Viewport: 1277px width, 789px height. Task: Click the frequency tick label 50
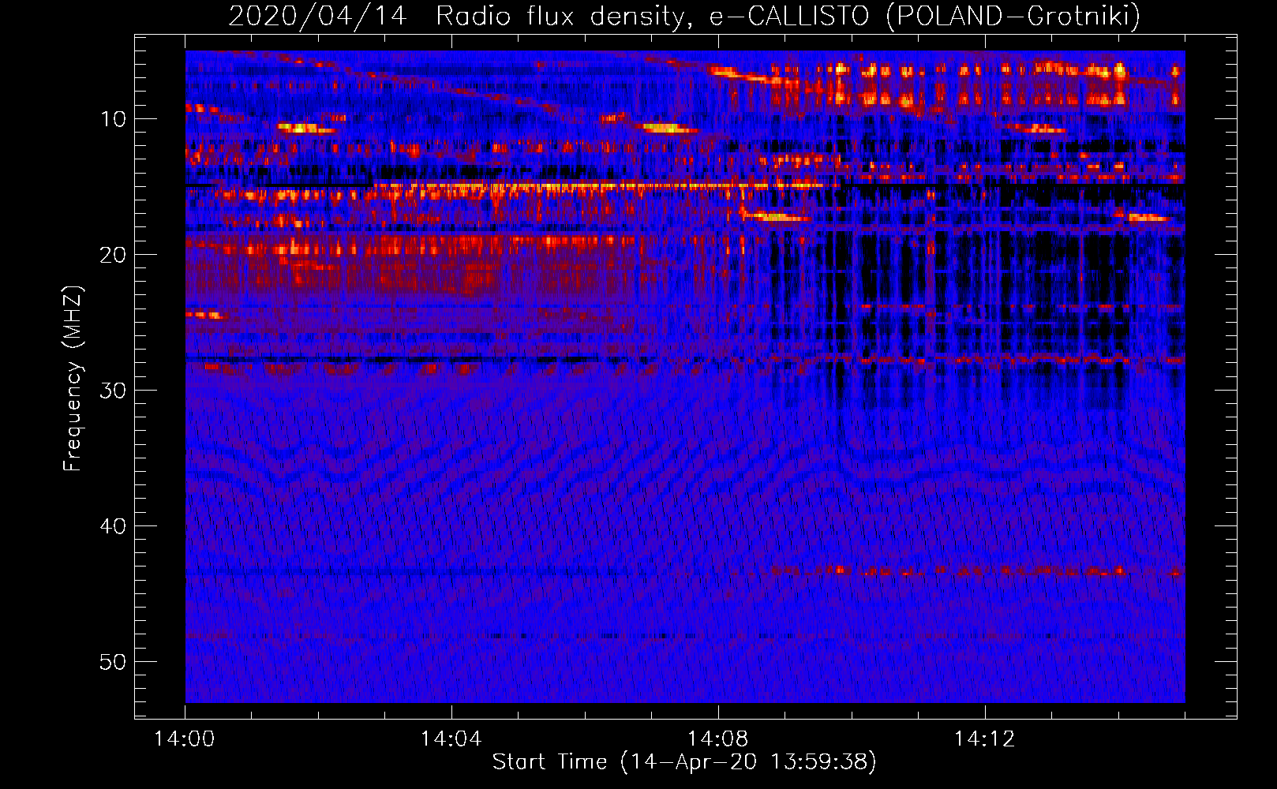point(113,662)
